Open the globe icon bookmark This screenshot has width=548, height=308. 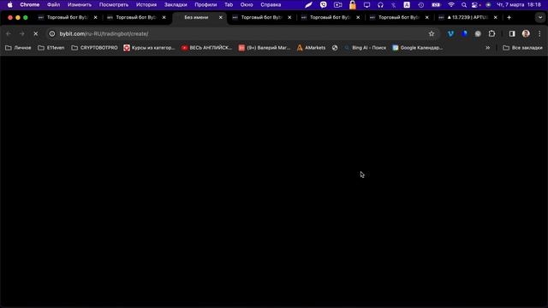click(x=335, y=48)
